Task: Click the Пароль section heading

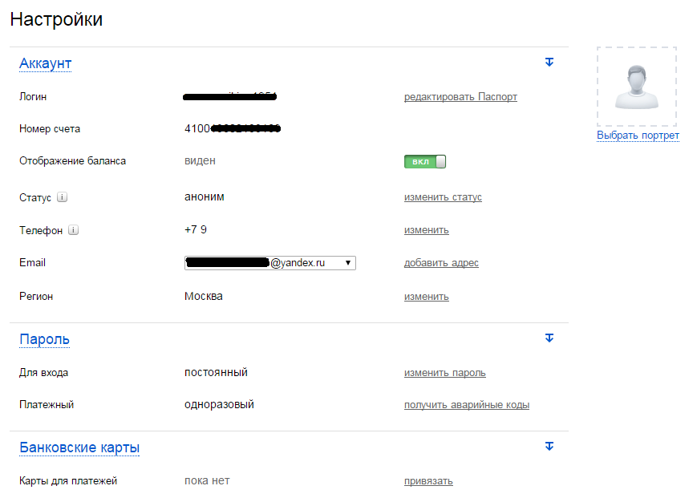Action: [x=44, y=339]
